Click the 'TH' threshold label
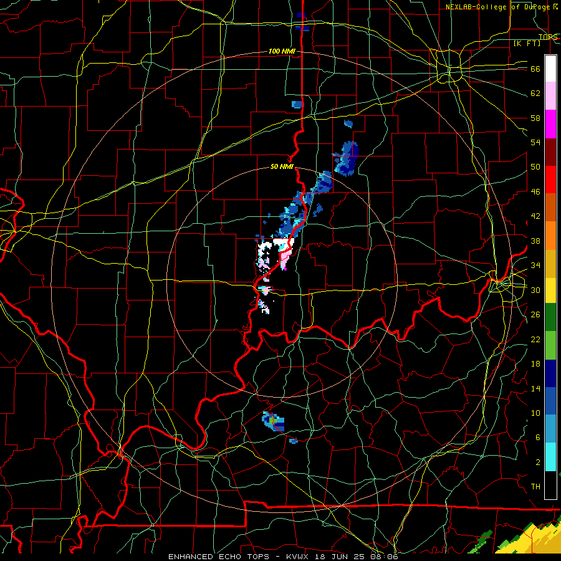The image size is (561, 561). point(535,487)
